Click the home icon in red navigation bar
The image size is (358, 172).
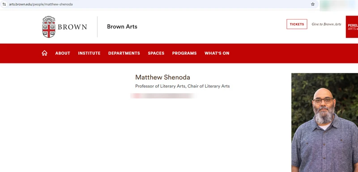(44, 53)
